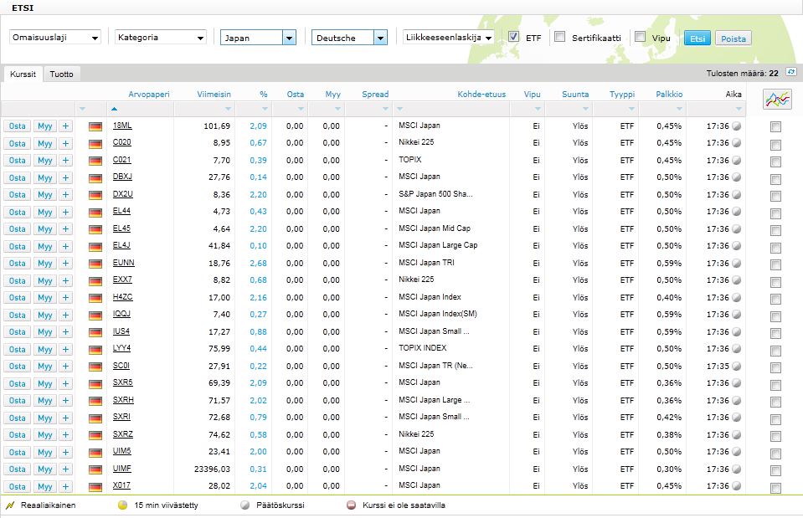Viewport: 803px width, 518px height.
Task: Tick the row checkbox for EL45
Action: click(776, 230)
